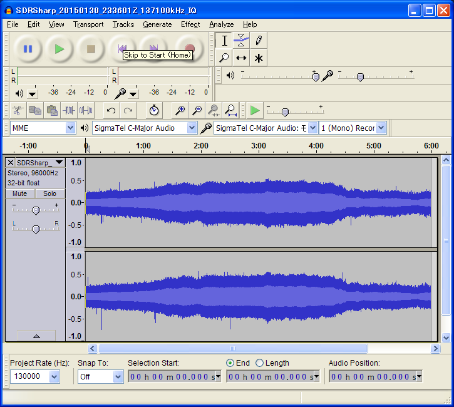
Task: Open the input device SigmaTel dropdown
Action: pyautogui.click(x=312, y=128)
